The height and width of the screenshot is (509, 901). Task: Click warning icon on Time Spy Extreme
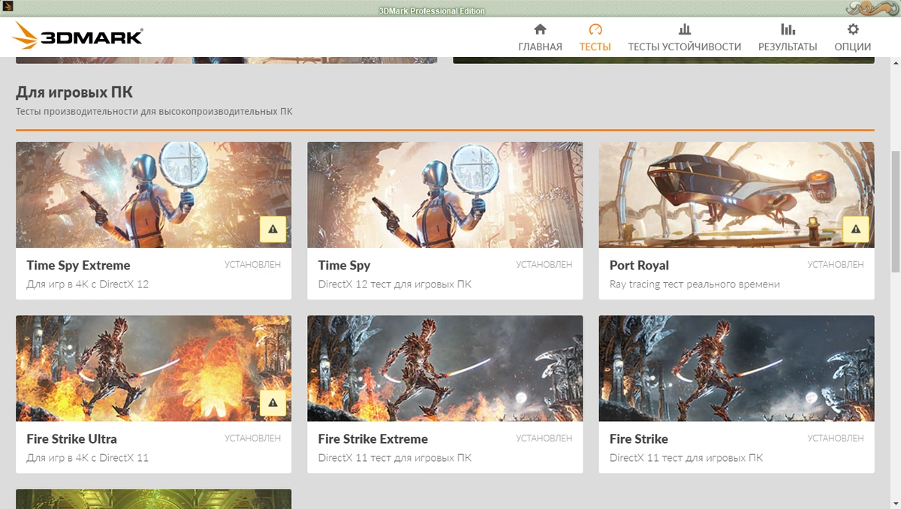[273, 229]
